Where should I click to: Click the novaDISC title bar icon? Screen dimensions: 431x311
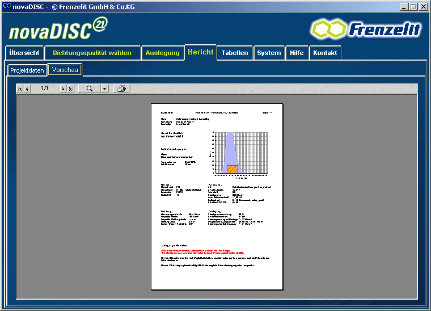6,6
